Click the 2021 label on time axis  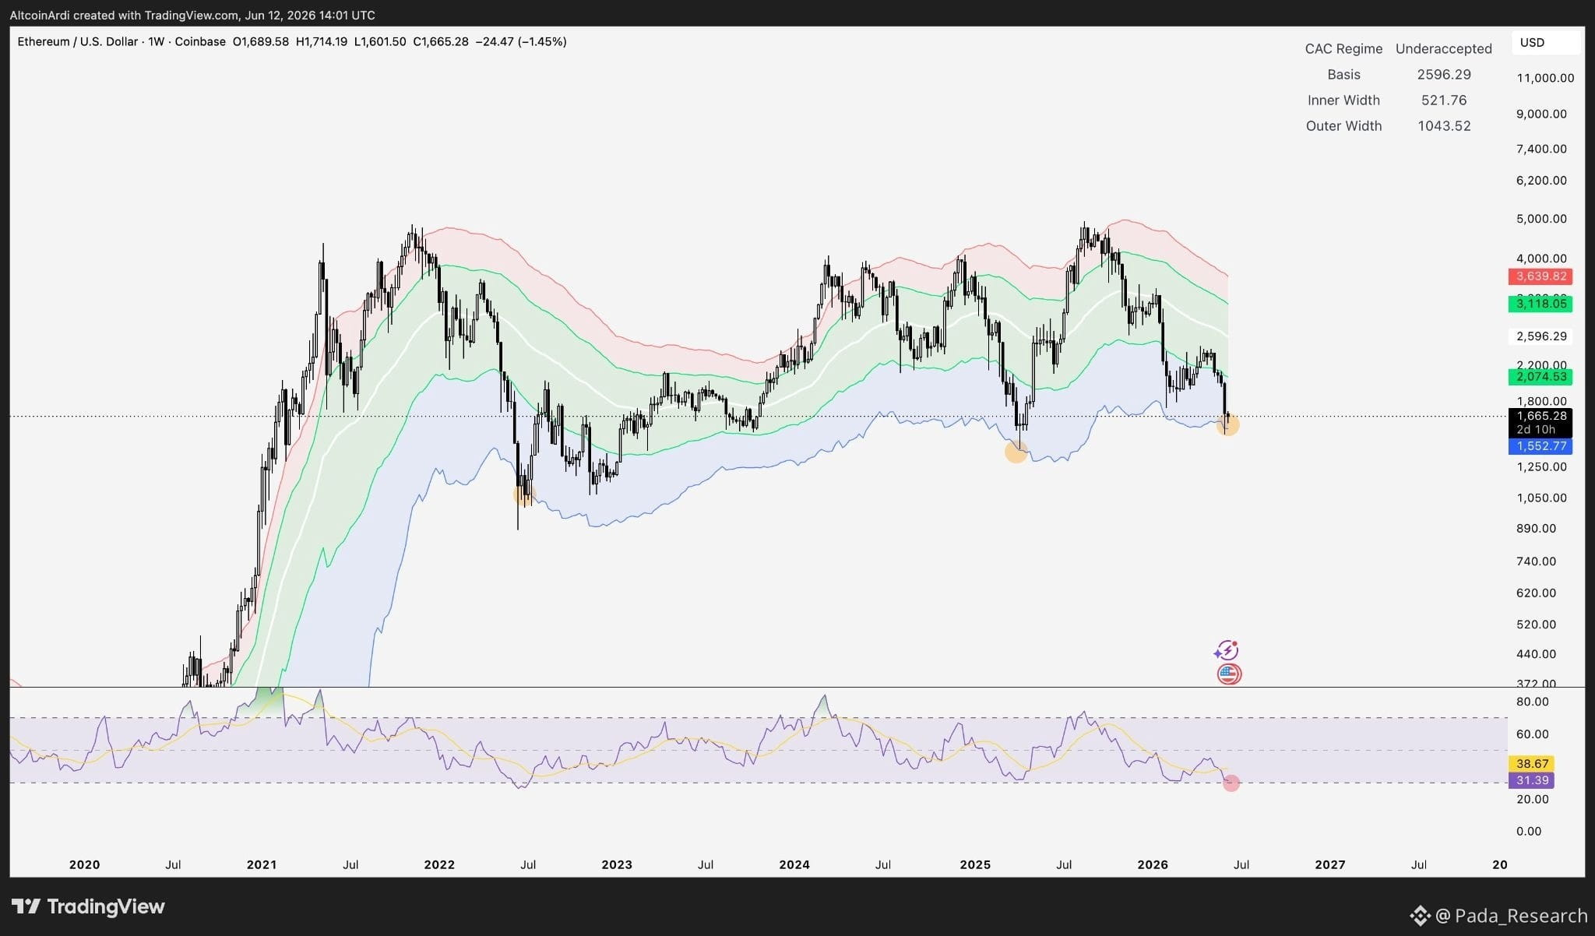tap(262, 864)
